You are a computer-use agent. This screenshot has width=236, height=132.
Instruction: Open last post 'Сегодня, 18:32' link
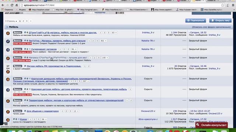coord(198,33)
